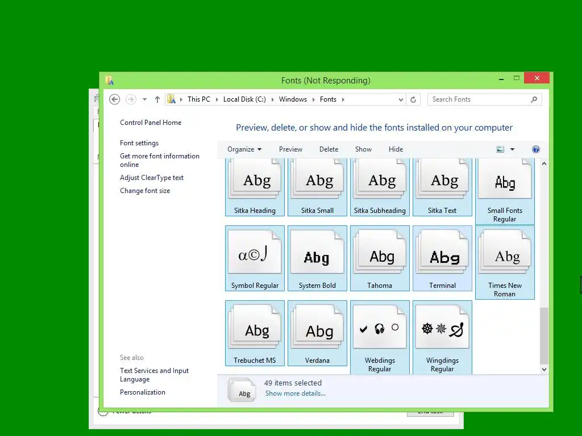Expand the arrow after Fonts in path
This screenshot has width=582, height=436.
(x=343, y=99)
